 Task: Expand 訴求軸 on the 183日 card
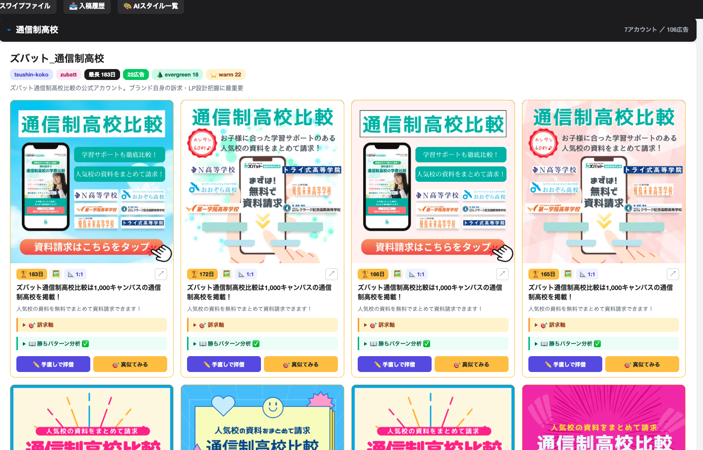(x=92, y=325)
